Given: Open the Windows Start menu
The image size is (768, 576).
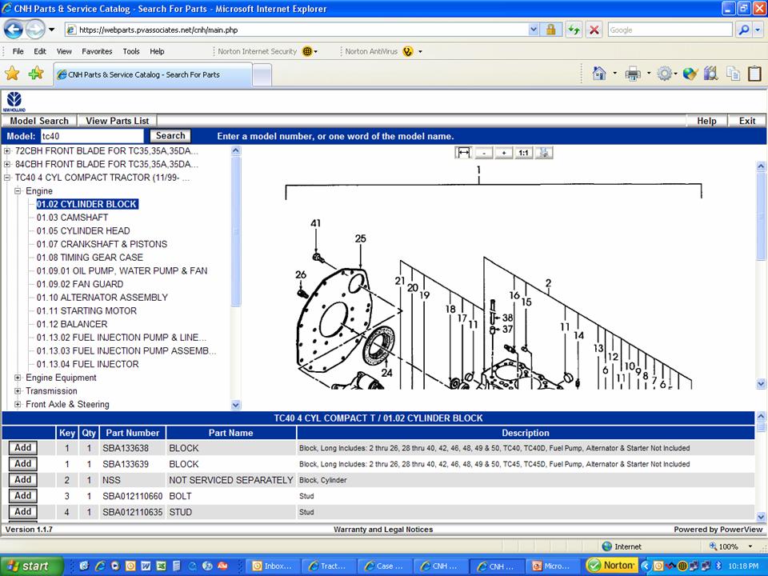Looking at the screenshot, I should pyautogui.click(x=32, y=566).
